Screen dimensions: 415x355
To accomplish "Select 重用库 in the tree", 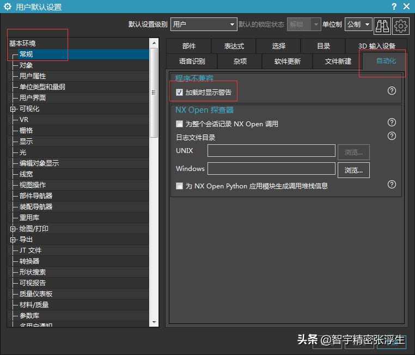I will coord(29,218).
